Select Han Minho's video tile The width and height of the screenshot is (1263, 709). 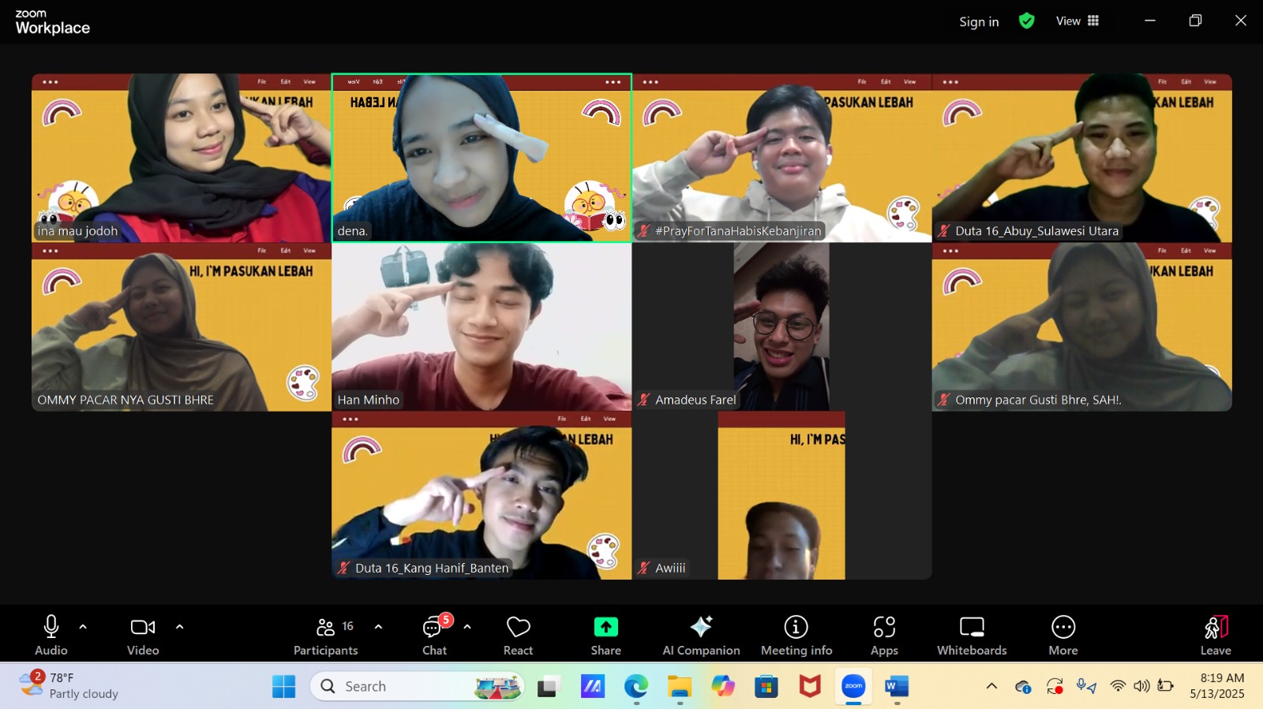[x=482, y=327]
